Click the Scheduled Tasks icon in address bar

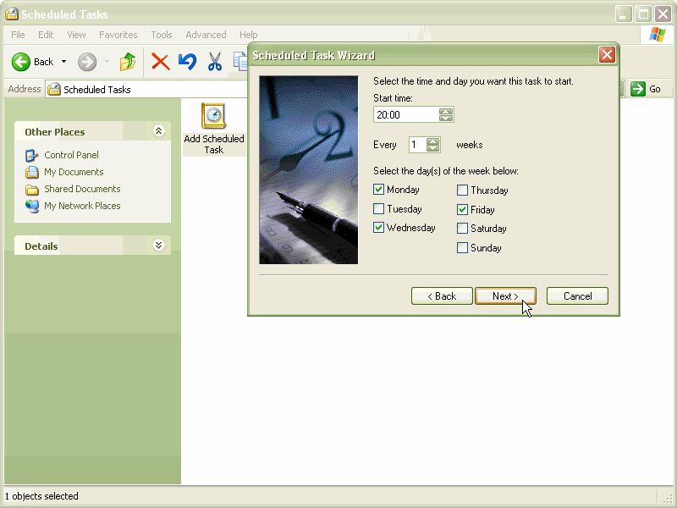pyautogui.click(x=54, y=89)
